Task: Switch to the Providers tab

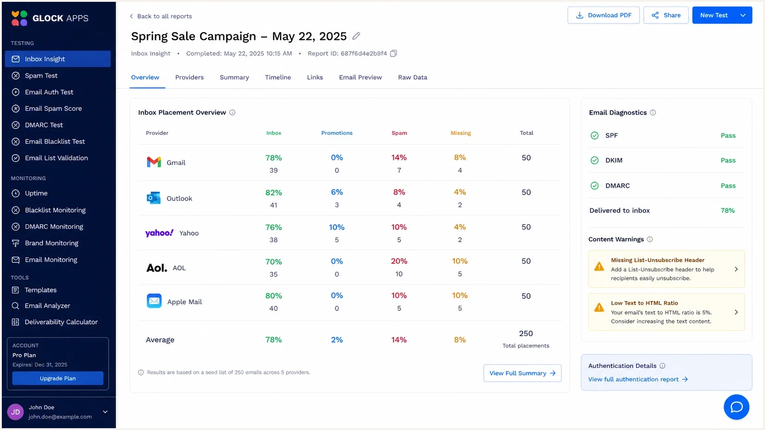Action: (x=189, y=77)
